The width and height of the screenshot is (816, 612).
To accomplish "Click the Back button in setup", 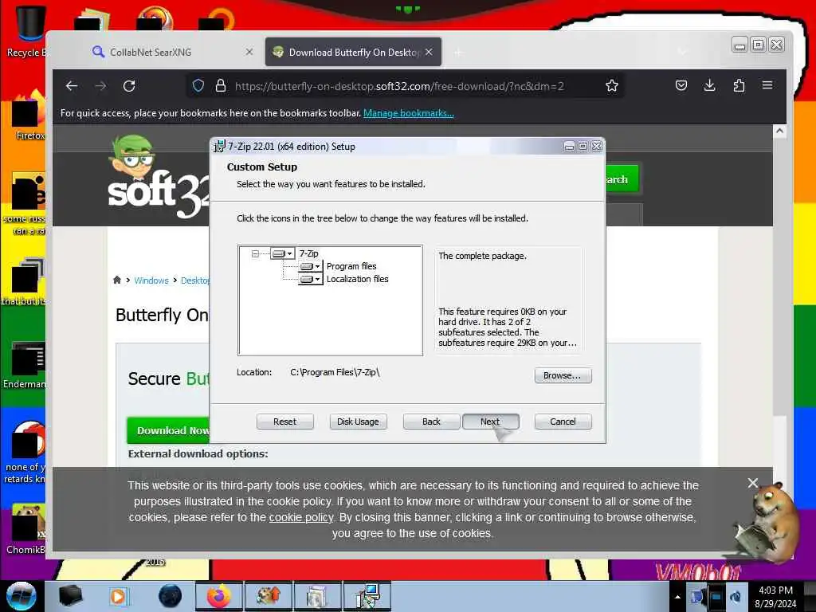I will click(431, 422).
